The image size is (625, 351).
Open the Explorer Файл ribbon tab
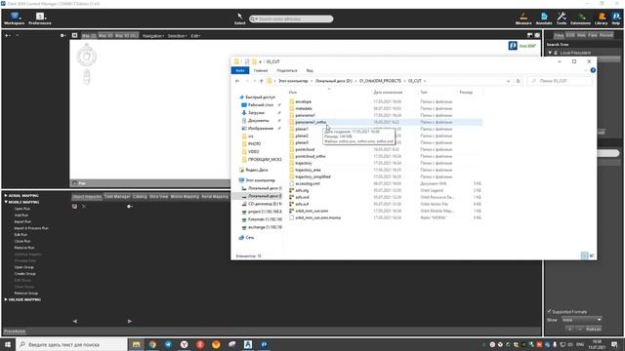pos(240,70)
